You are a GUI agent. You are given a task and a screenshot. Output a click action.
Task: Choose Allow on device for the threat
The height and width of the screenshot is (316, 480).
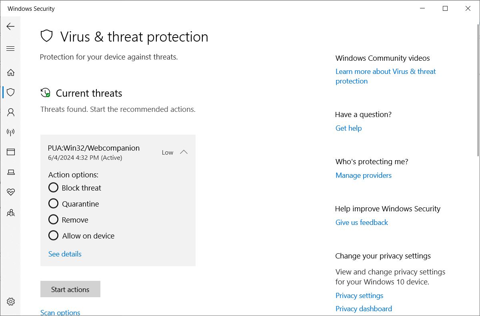click(53, 235)
